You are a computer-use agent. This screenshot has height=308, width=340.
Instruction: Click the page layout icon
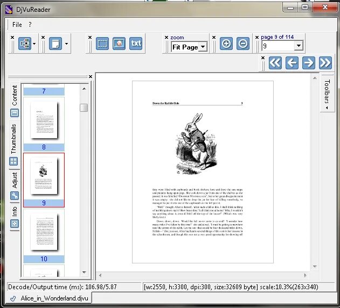[x=55, y=44]
